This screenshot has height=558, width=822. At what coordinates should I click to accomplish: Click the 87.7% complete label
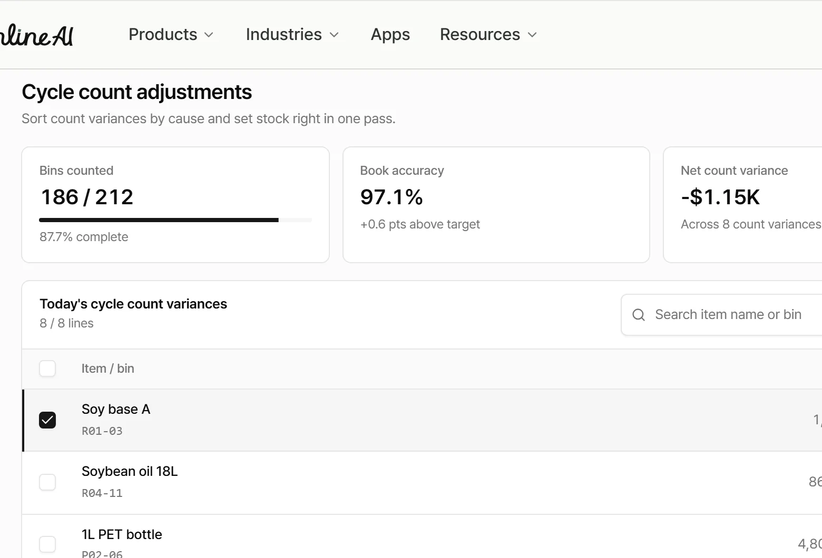(x=84, y=237)
